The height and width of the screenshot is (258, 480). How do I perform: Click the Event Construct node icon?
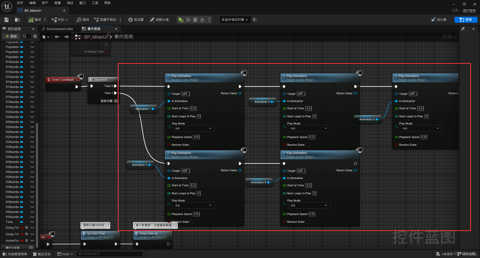pyautogui.click(x=49, y=80)
